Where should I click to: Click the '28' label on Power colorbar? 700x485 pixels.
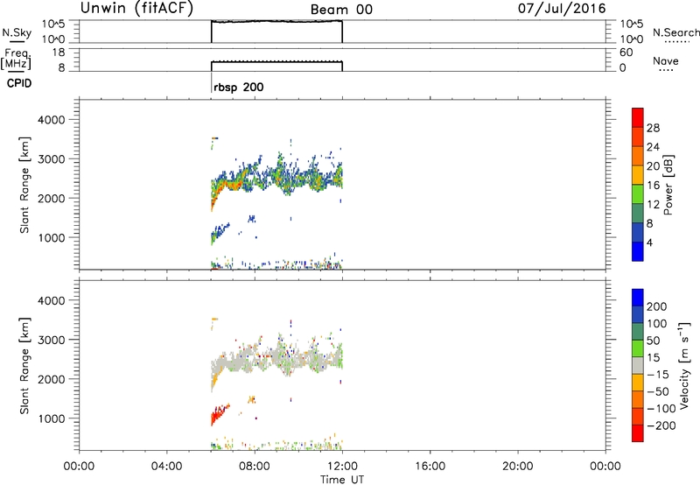pos(653,128)
